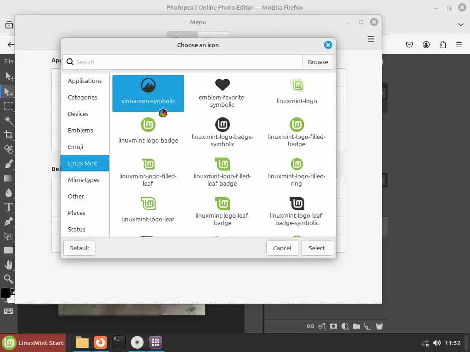Open the Menu window hamburger menu
470x352 pixels.
coord(371,39)
